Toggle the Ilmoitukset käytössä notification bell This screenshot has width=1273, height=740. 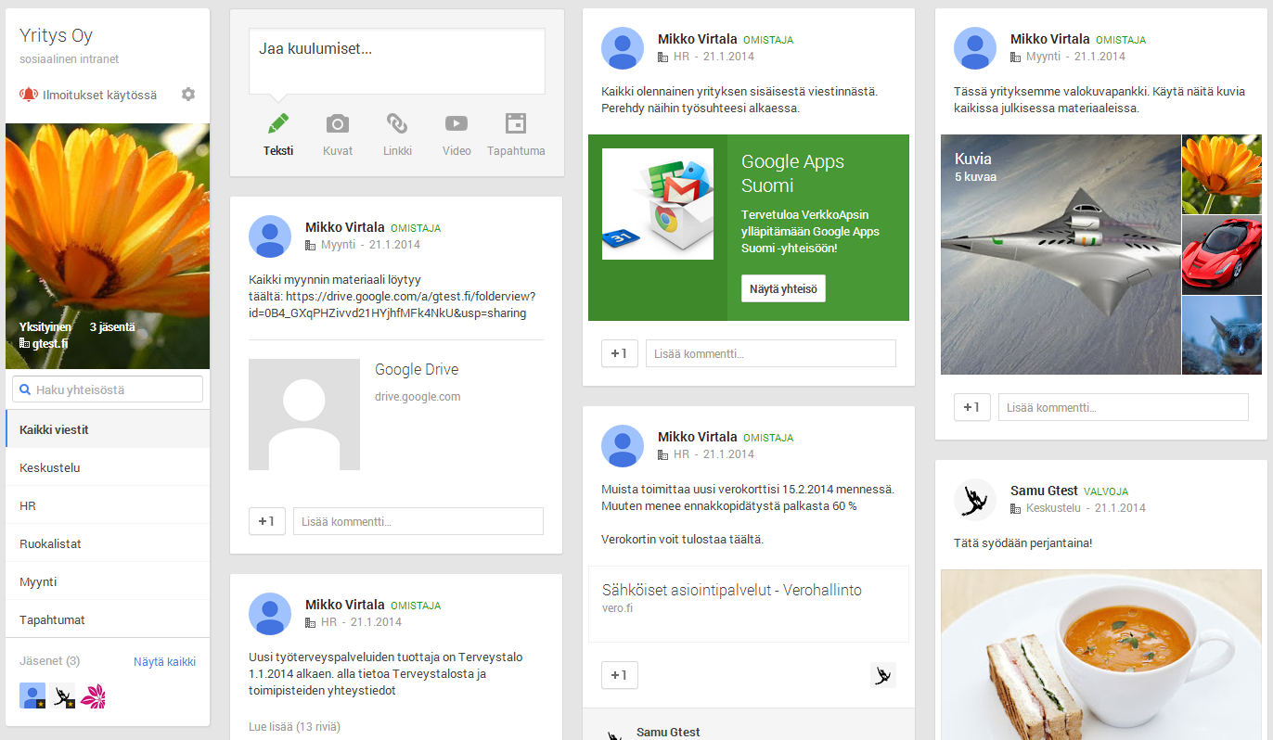point(28,95)
